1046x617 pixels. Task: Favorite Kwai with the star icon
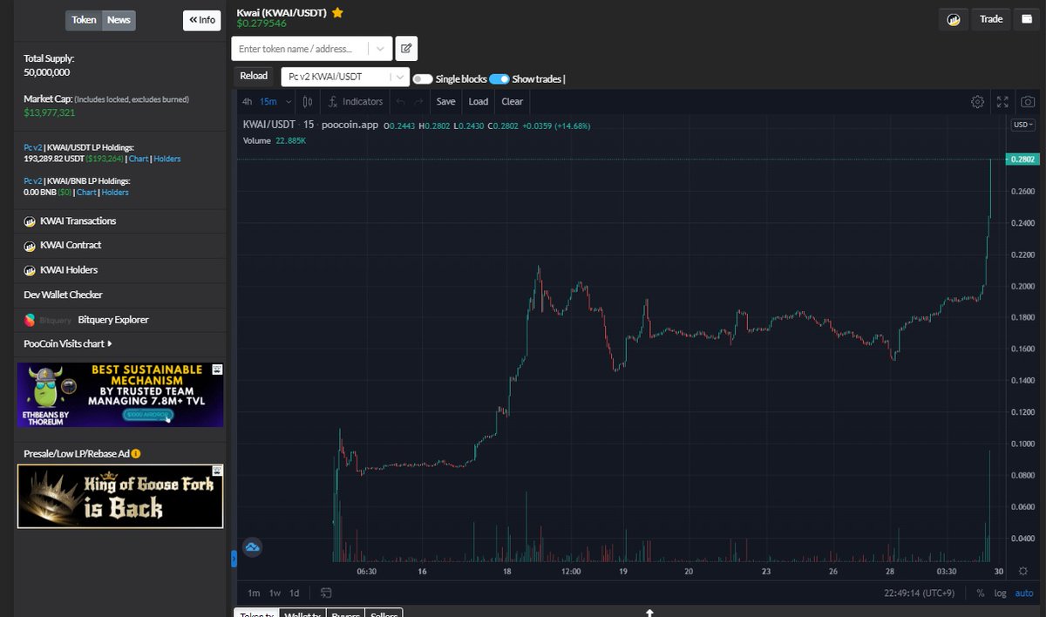click(337, 13)
